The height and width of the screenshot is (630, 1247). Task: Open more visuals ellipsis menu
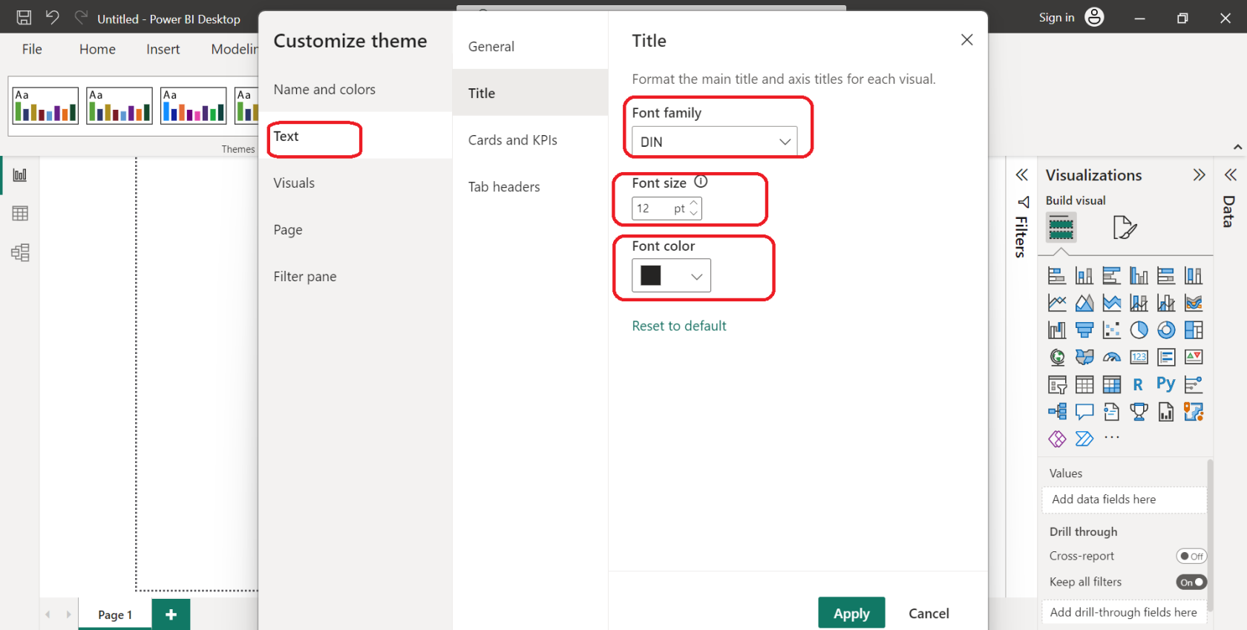[1112, 438]
